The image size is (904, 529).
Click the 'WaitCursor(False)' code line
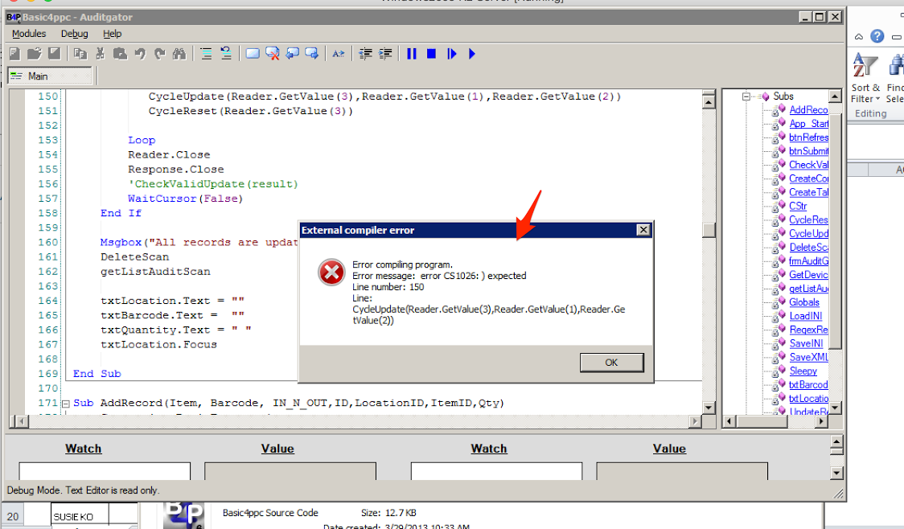[x=185, y=199]
